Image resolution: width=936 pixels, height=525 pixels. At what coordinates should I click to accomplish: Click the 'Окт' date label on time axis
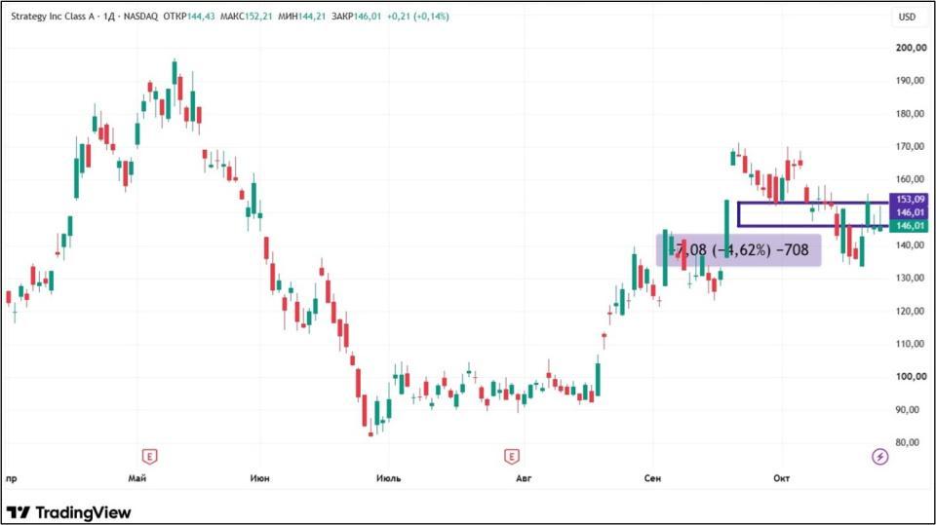[781, 478]
